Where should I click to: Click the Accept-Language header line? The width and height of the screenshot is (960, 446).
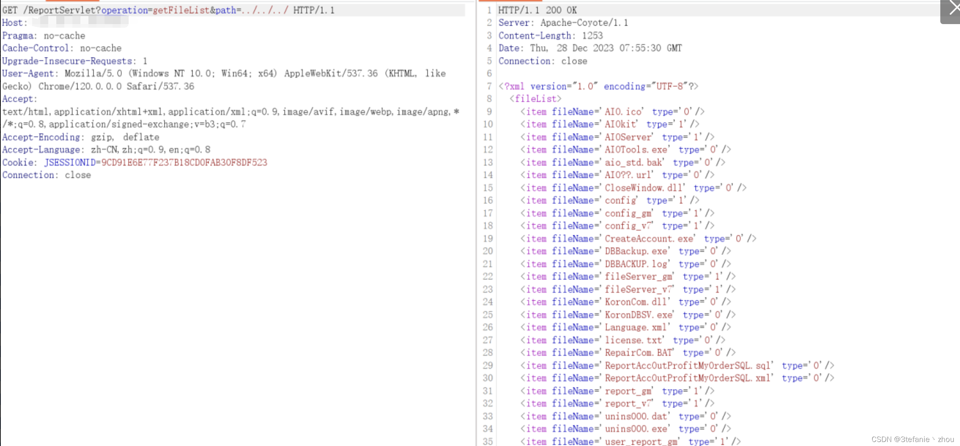106,150
